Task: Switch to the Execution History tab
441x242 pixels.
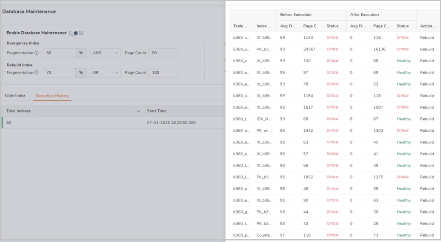Action: (x=52, y=95)
